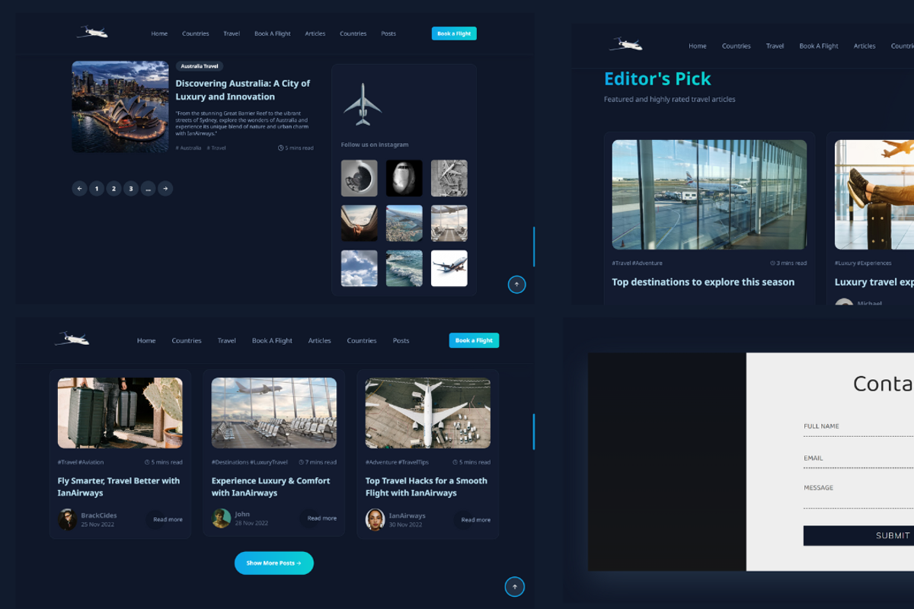Click the clock icon beside 5 mins read on Australia article

pos(280,148)
